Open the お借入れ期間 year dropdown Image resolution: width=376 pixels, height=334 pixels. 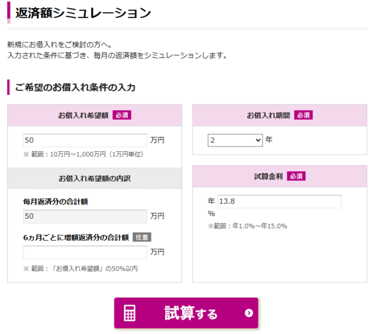[235, 140]
